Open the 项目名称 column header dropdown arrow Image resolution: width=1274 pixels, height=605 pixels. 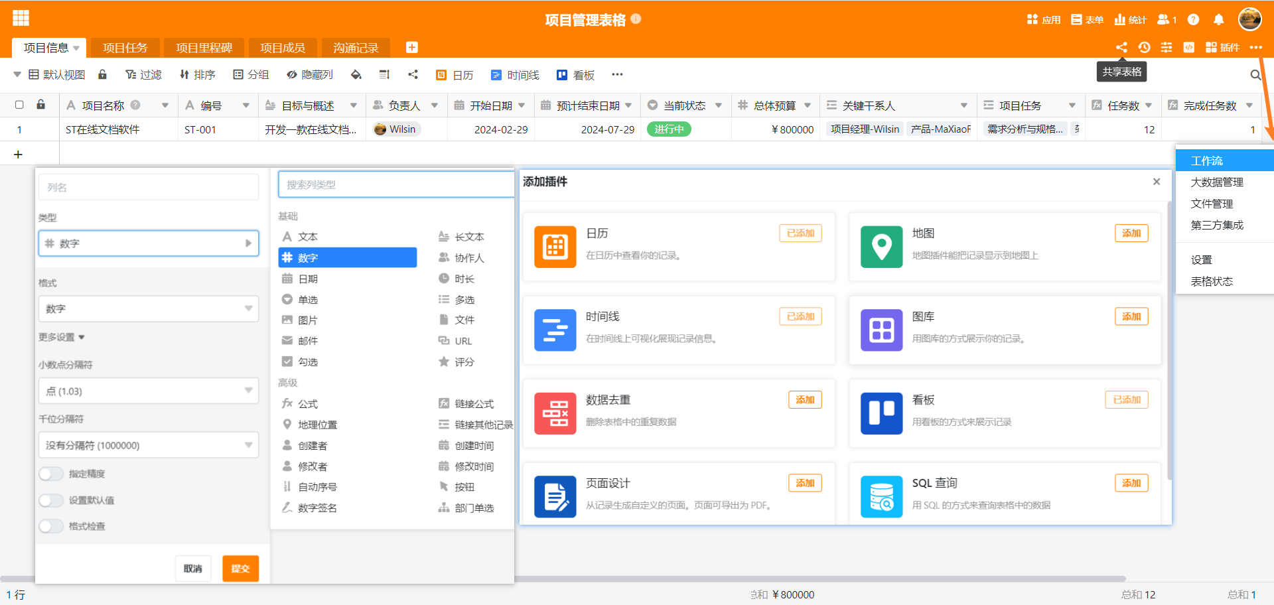pyautogui.click(x=165, y=105)
